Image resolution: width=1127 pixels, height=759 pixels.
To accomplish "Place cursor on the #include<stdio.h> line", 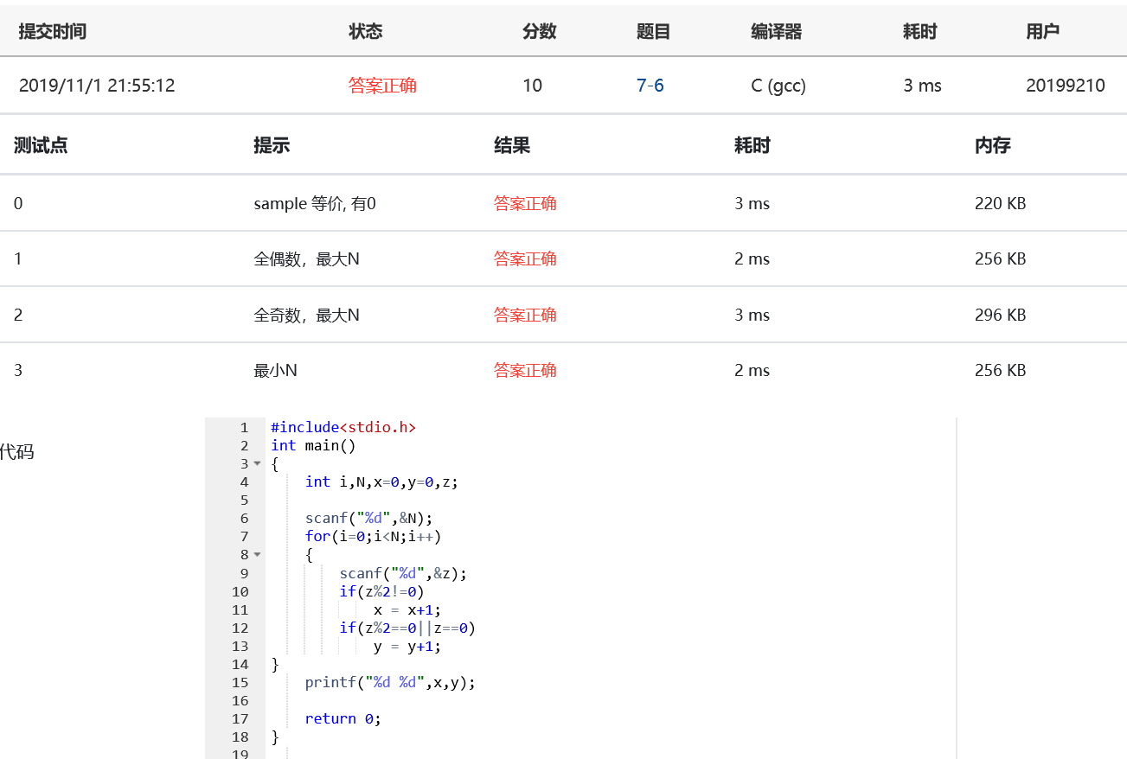I will (x=343, y=428).
